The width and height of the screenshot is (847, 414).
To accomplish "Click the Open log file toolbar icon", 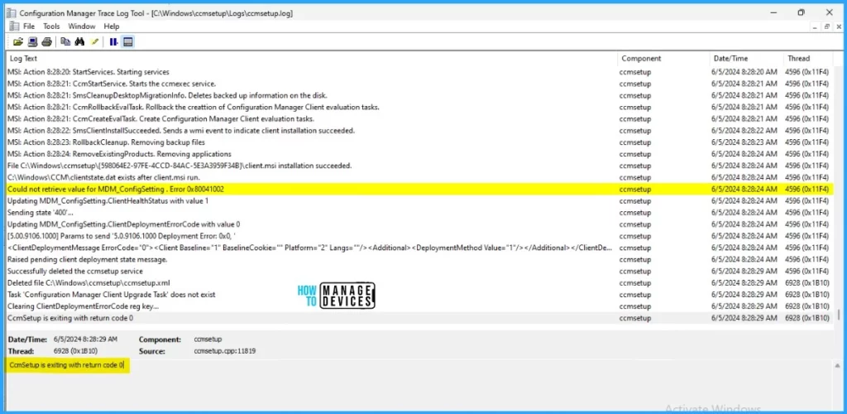I will pyautogui.click(x=18, y=41).
